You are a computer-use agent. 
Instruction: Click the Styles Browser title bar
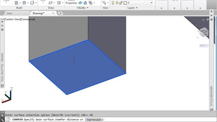coord(212,96)
